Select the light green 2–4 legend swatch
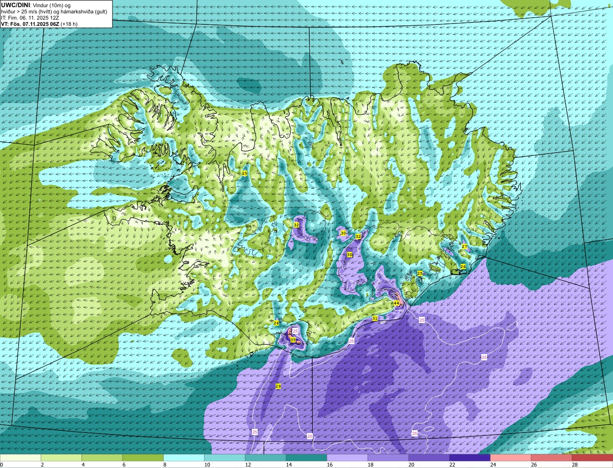 [61, 458]
